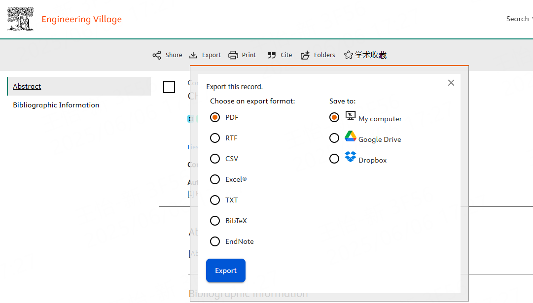Click the My computer monitor icon
The width and height of the screenshot is (533, 303).
(351, 116)
